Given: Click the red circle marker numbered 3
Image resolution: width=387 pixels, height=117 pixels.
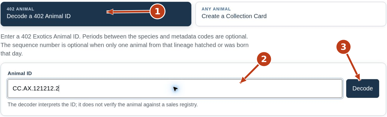Looking at the screenshot, I should pyautogui.click(x=344, y=47).
